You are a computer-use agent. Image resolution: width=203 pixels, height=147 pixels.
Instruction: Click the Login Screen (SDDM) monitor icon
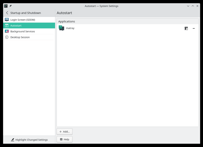pos(6,19)
